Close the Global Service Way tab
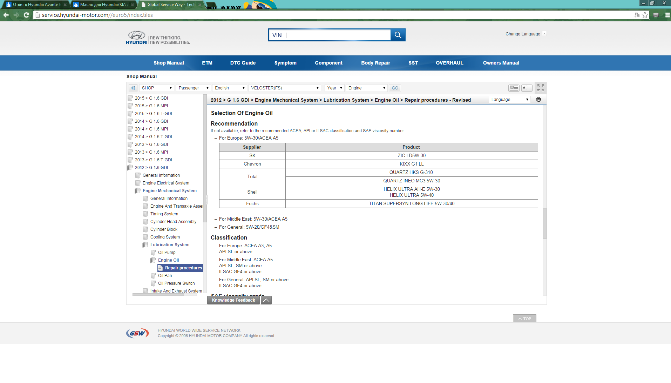Image resolution: width=671 pixels, height=383 pixels. [x=199, y=5]
